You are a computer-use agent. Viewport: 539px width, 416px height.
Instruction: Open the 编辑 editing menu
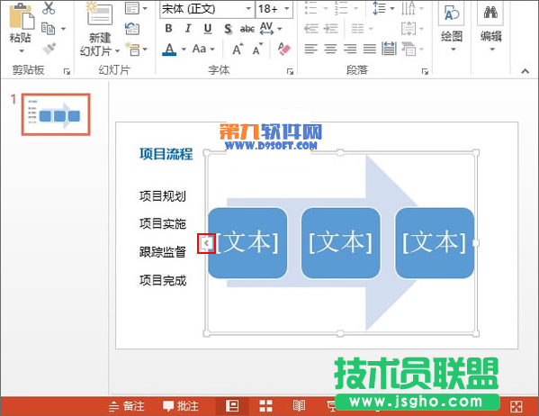pos(491,28)
